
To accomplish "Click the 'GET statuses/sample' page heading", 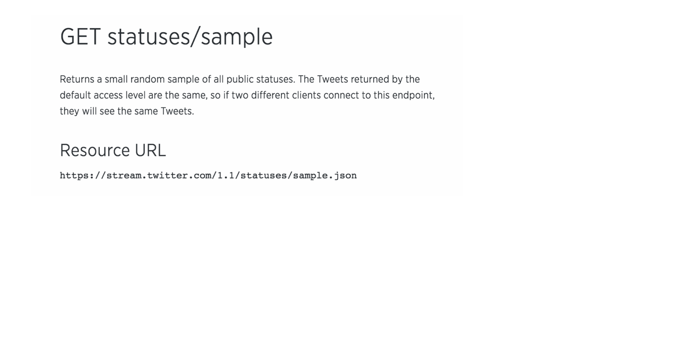I will (x=166, y=37).
